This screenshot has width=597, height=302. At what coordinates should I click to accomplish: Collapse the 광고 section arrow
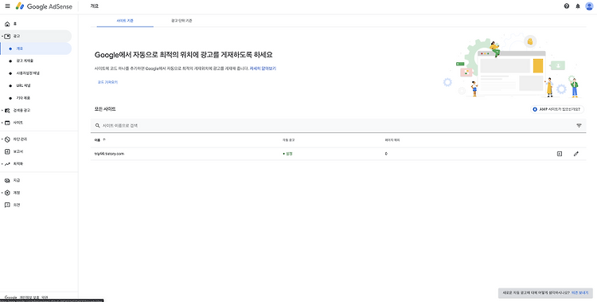click(x=2, y=36)
